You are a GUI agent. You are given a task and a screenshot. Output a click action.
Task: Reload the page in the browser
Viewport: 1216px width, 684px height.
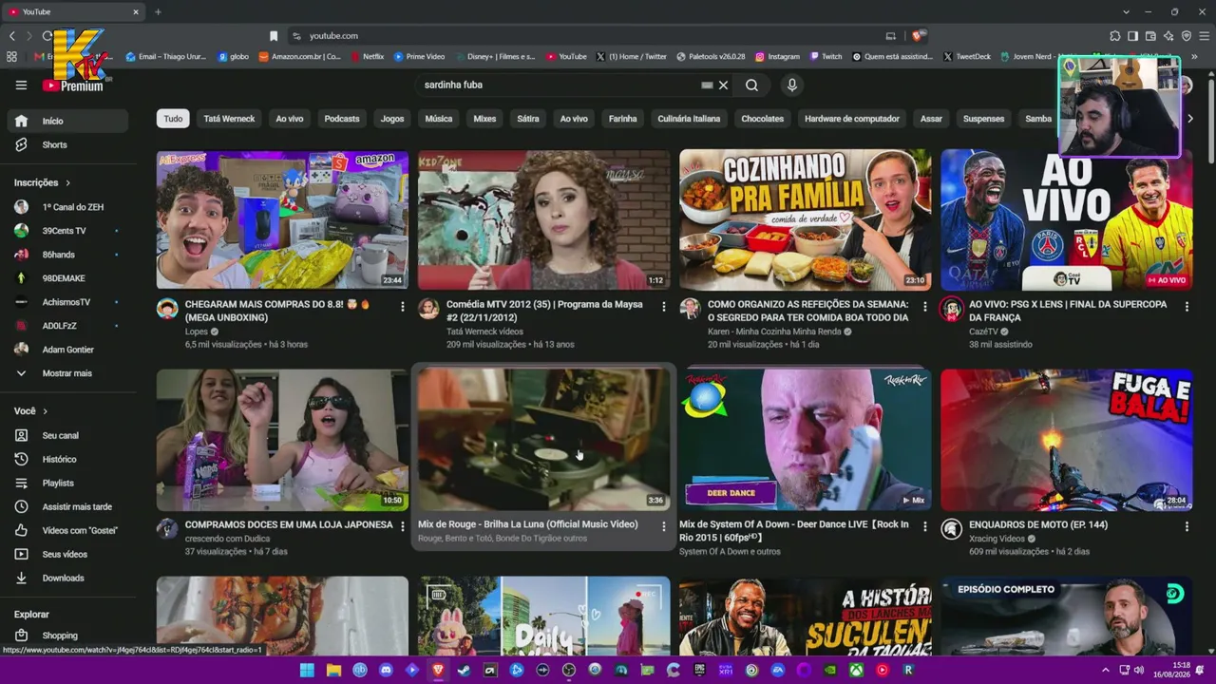[47, 36]
